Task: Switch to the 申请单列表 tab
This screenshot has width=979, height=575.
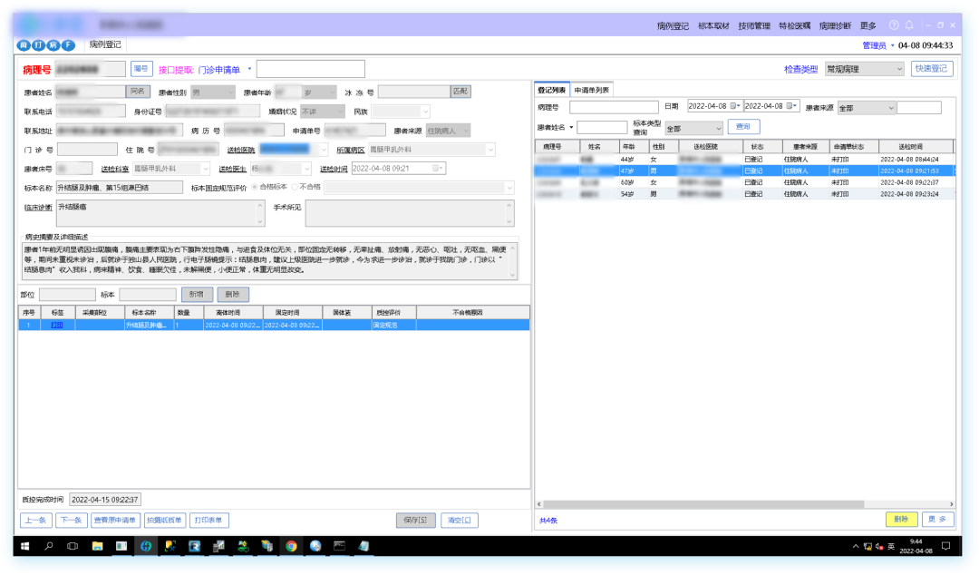Action: [591, 90]
